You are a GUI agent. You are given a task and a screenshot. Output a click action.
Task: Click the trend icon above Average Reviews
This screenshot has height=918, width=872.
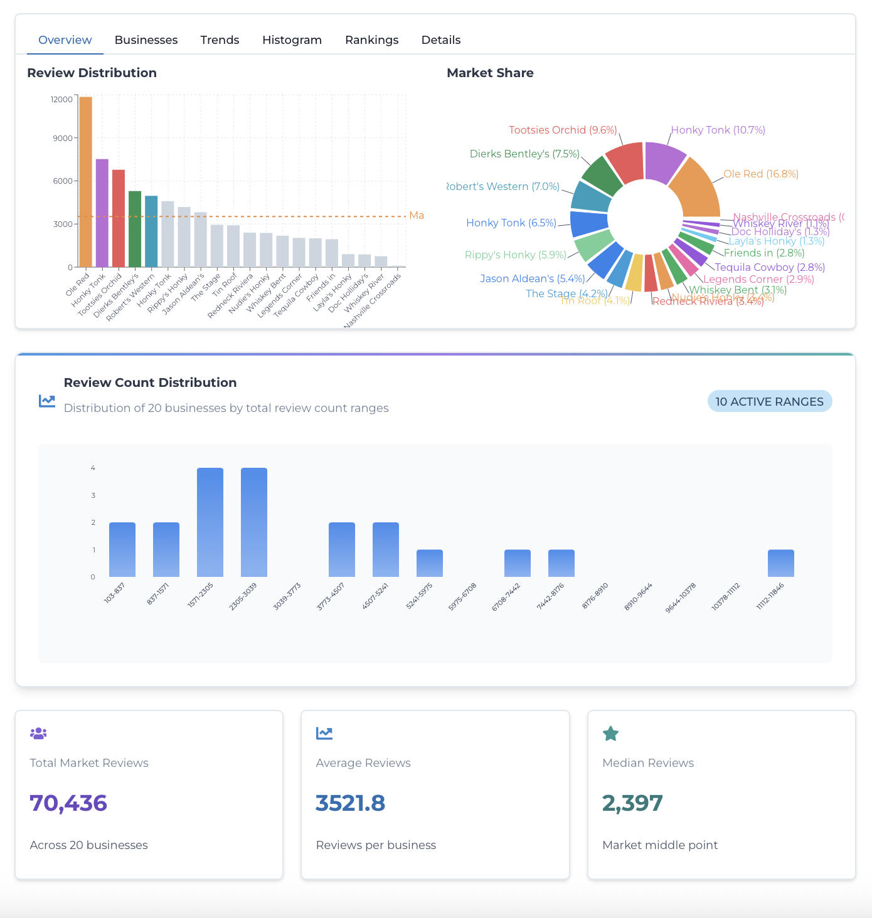[324, 733]
